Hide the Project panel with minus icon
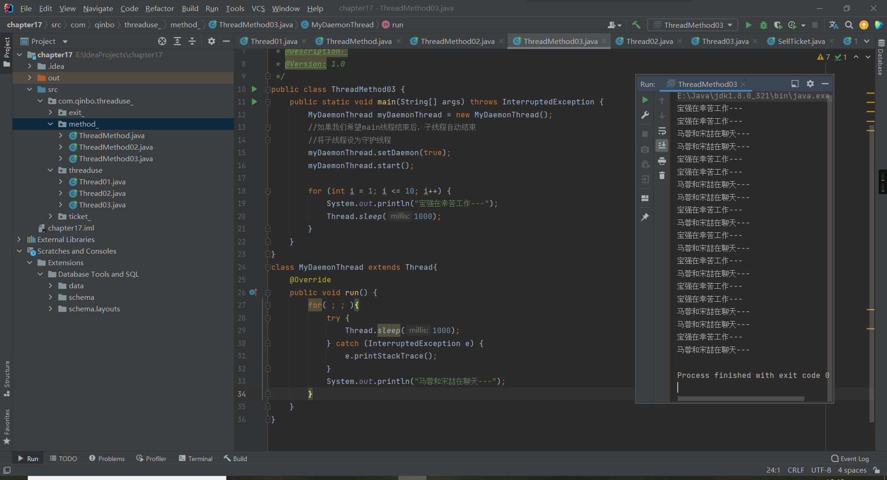This screenshot has width=887, height=480. click(226, 41)
